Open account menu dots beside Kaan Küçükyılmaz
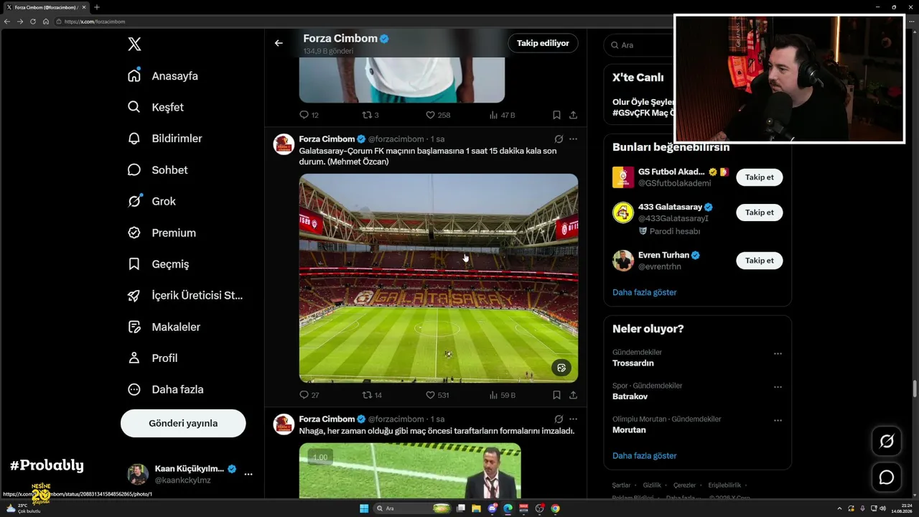919x517 pixels. point(248,474)
